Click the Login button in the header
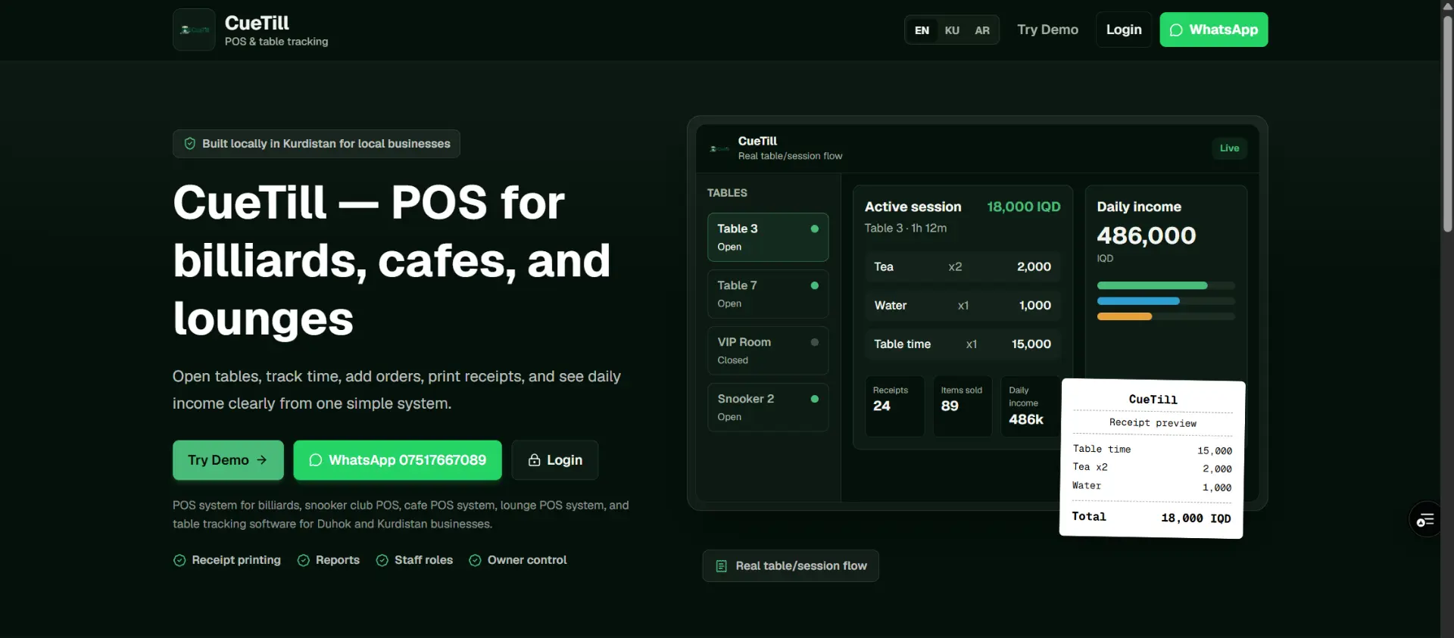The width and height of the screenshot is (1454, 638). click(1124, 30)
